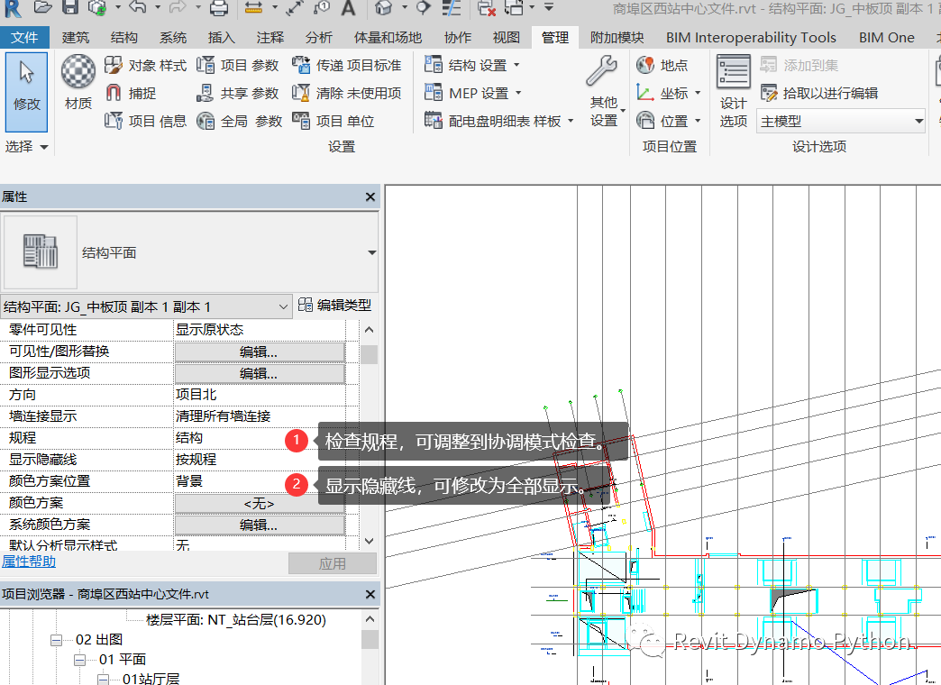This screenshot has height=685, width=941.
Task: Click the <无> button for 颜色方案
Action: point(260,503)
